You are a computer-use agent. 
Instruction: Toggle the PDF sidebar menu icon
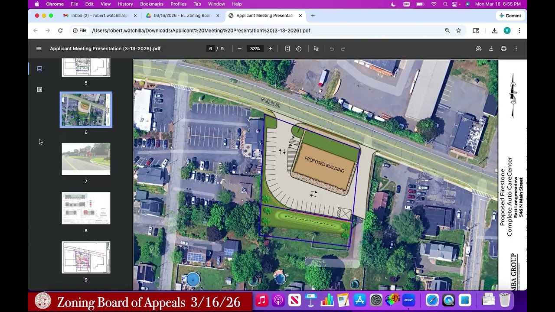click(39, 49)
